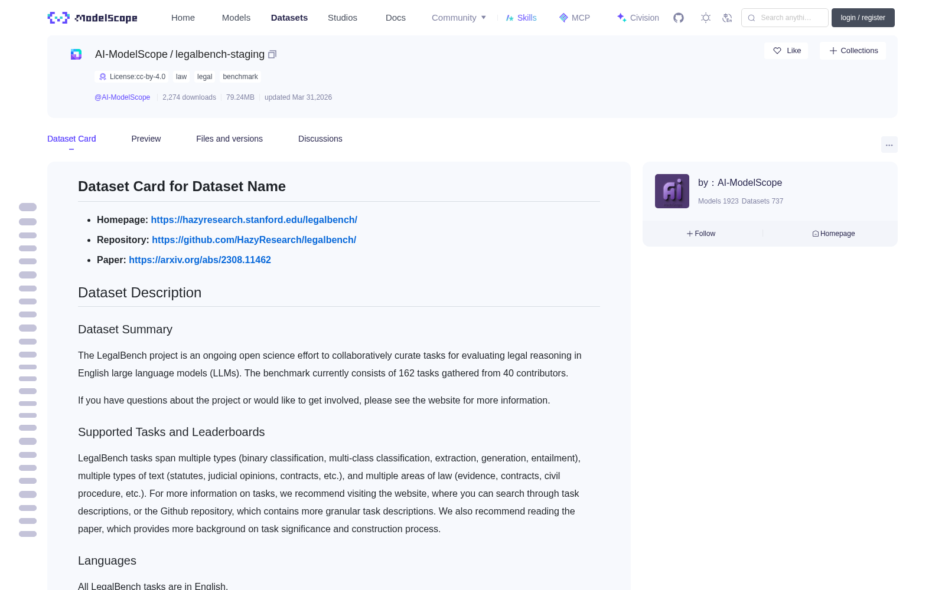
Task: Switch to the Preview tab
Action: 146,139
